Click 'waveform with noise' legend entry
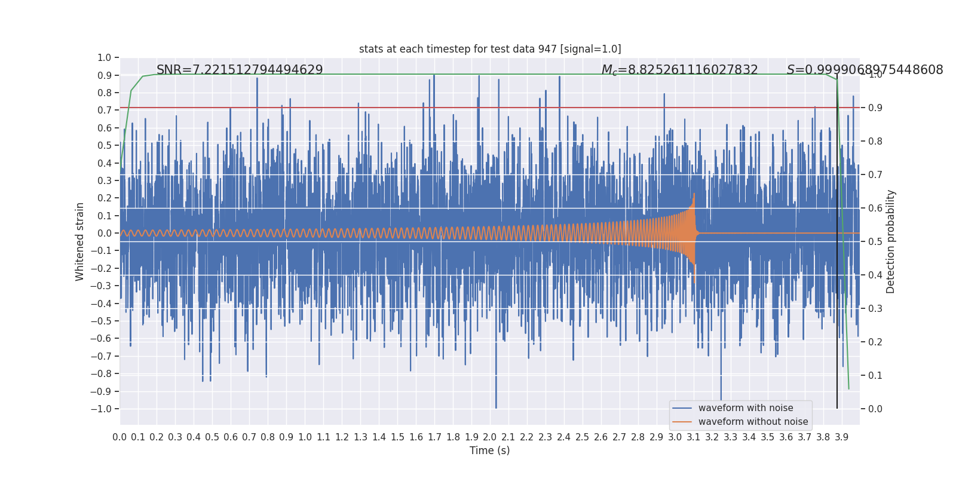Viewport: 956px width, 478px height. coord(746,408)
